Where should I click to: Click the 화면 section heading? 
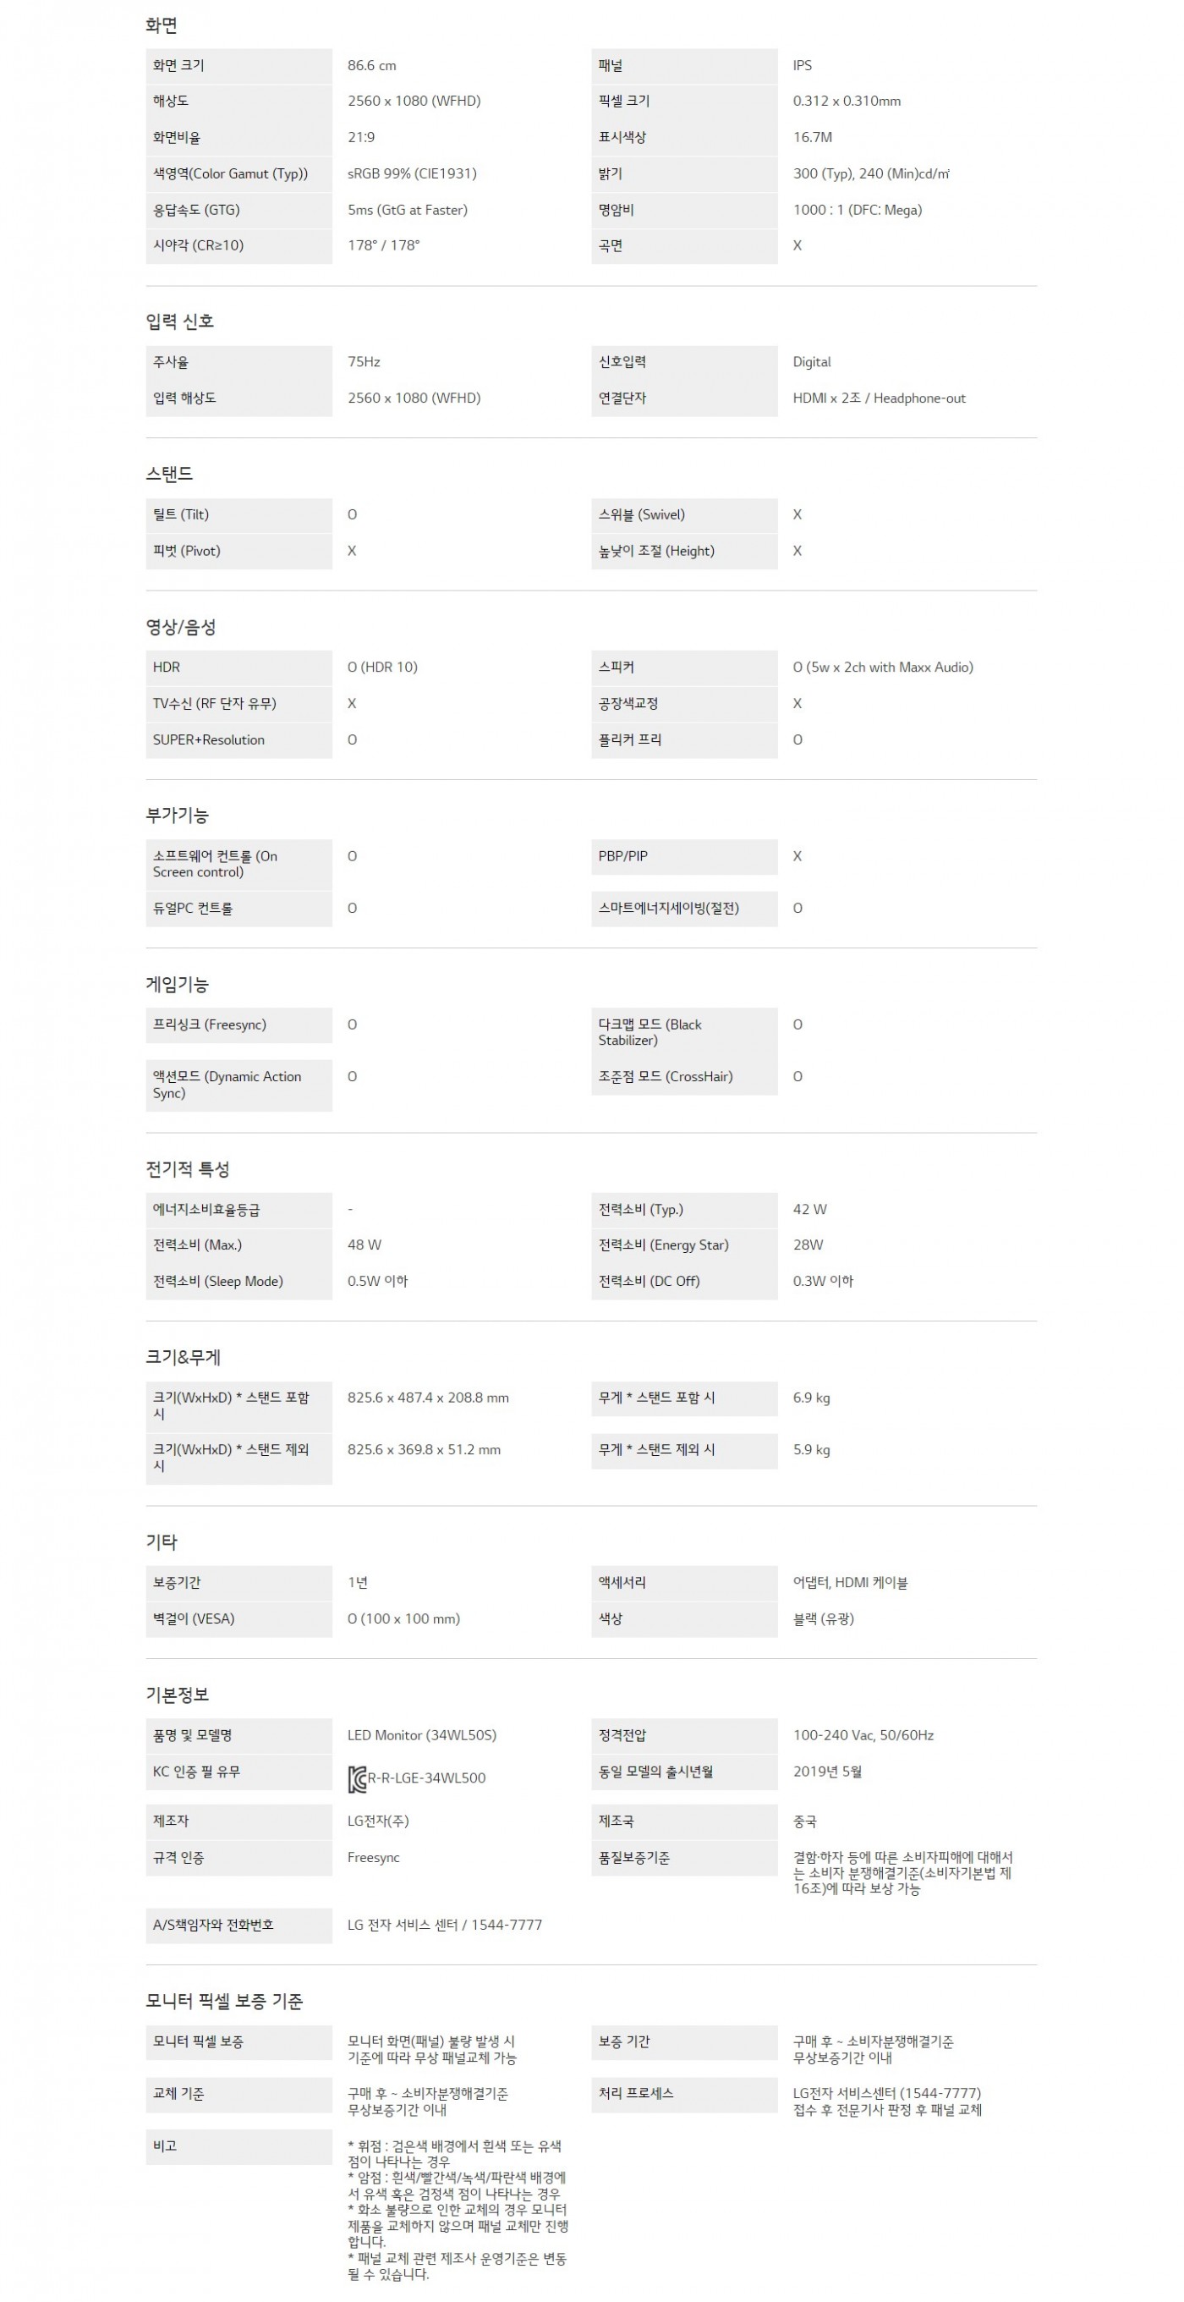[x=161, y=26]
